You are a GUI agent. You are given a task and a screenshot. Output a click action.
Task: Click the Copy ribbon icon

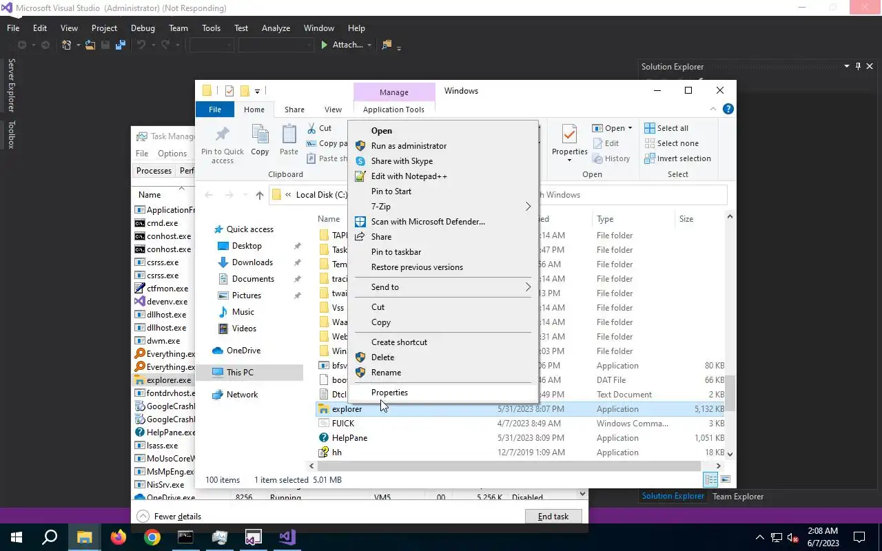click(260, 135)
